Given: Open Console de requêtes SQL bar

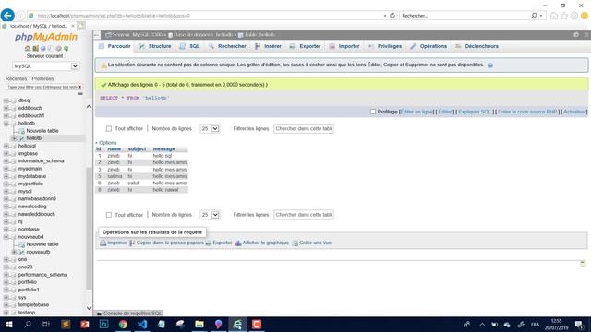Looking at the screenshot, I should point(129,314).
